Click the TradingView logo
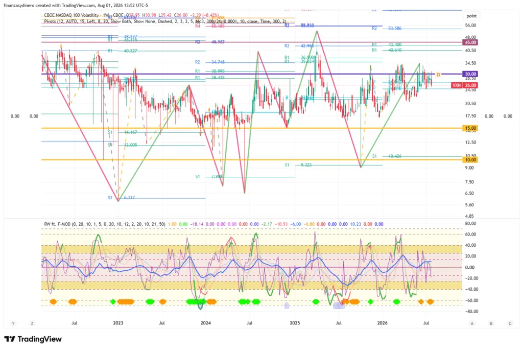The width and height of the screenshot is (523, 350). 33,339
